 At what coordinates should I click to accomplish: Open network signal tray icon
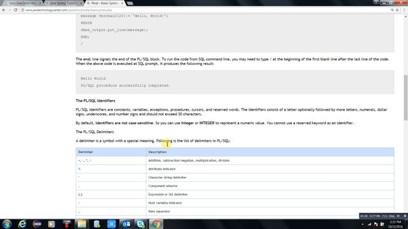(370, 224)
